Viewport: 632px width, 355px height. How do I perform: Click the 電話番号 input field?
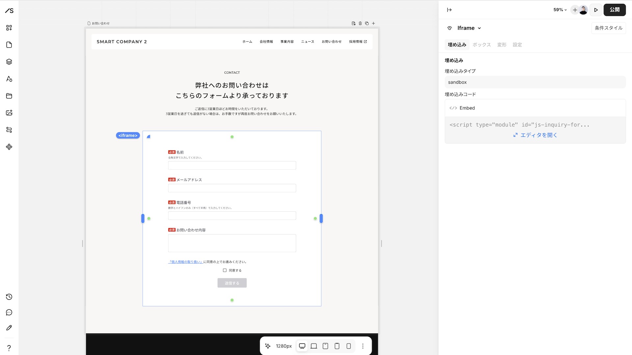click(x=232, y=216)
